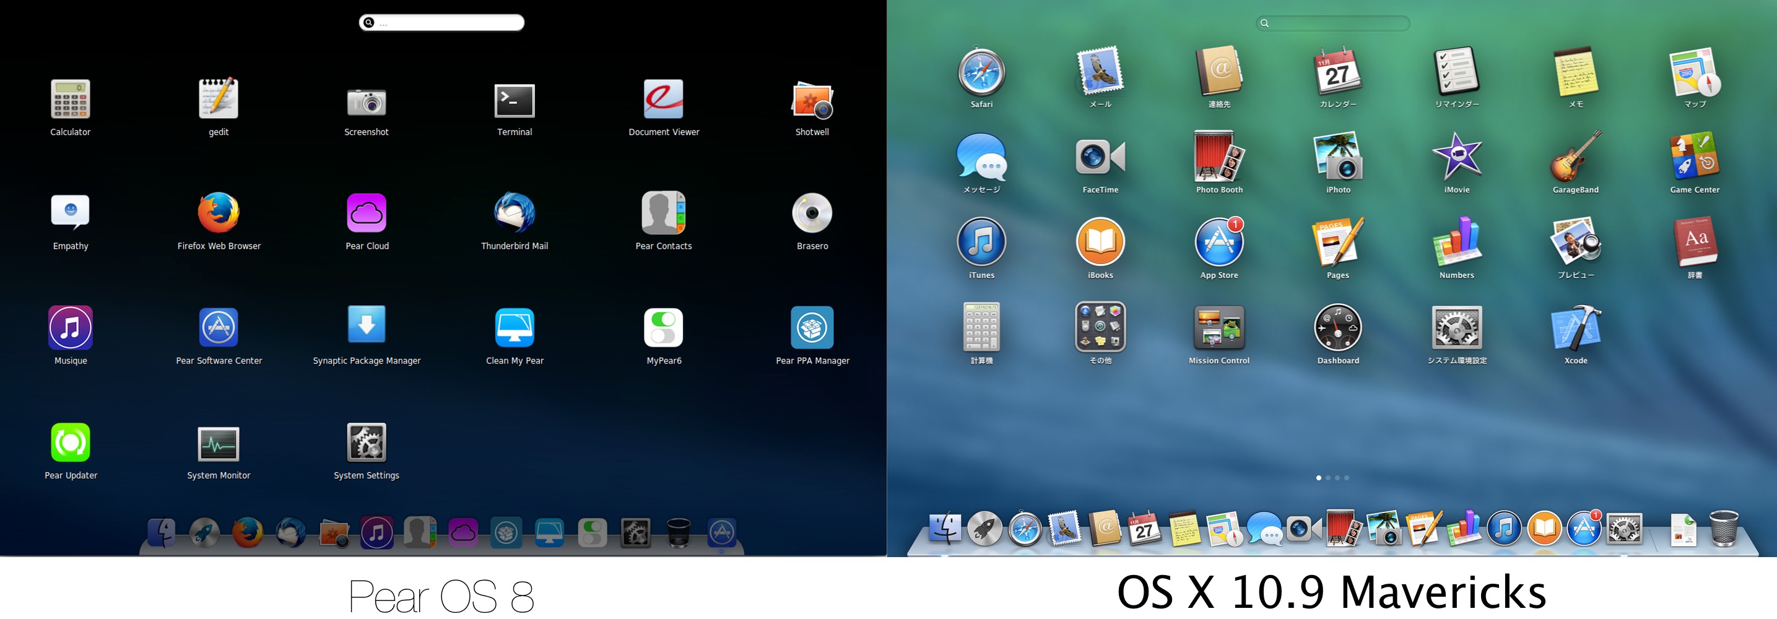Image resolution: width=1777 pixels, height=619 pixels.
Task: Open カレンダー (Calendar) in the Launchpad grid
Action: tap(1337, 71)
